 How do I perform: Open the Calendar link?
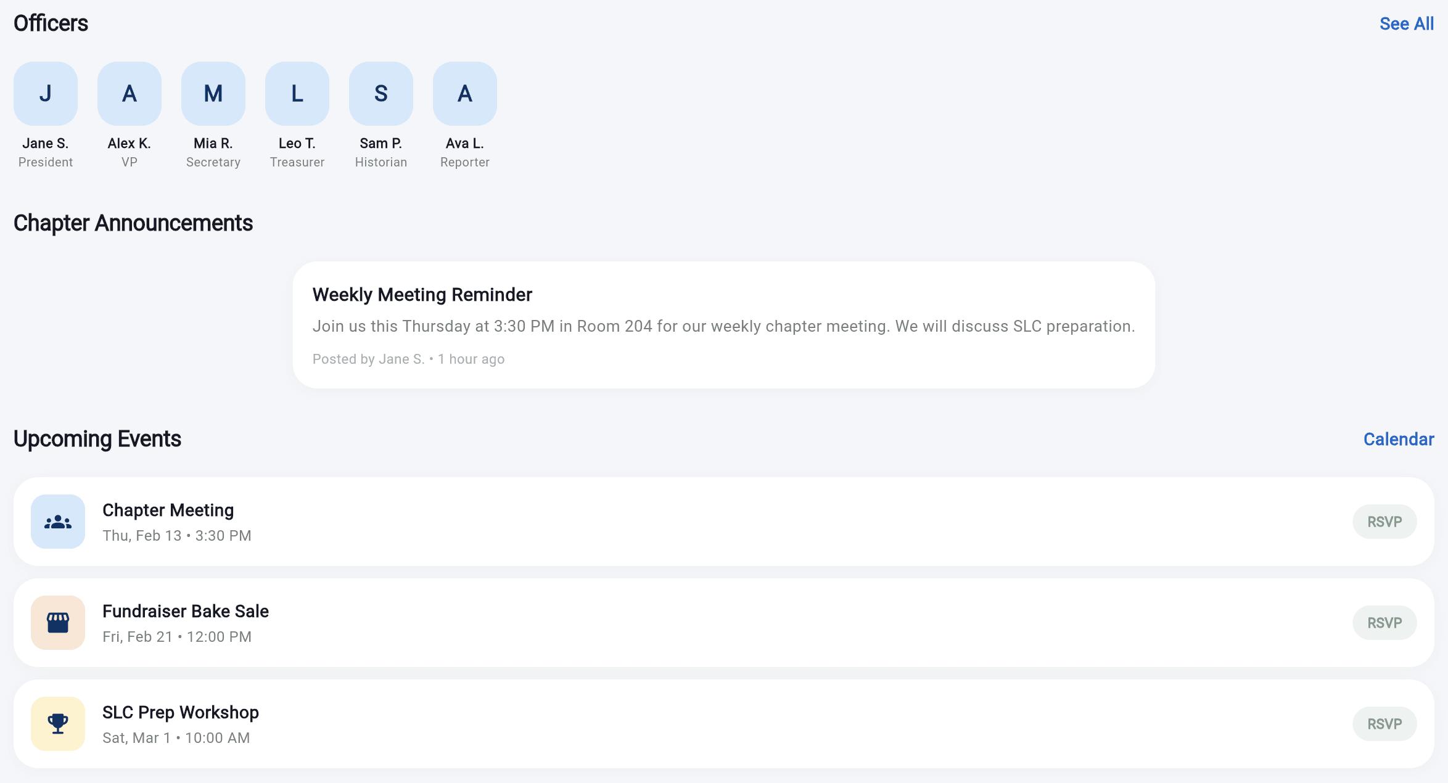coord(1399,439)
